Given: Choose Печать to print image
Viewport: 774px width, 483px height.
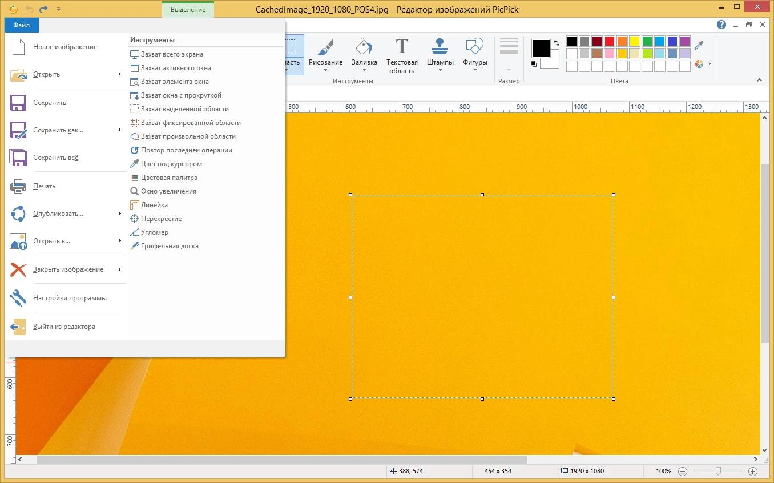Looking at the screenshot, I should 66,186.
